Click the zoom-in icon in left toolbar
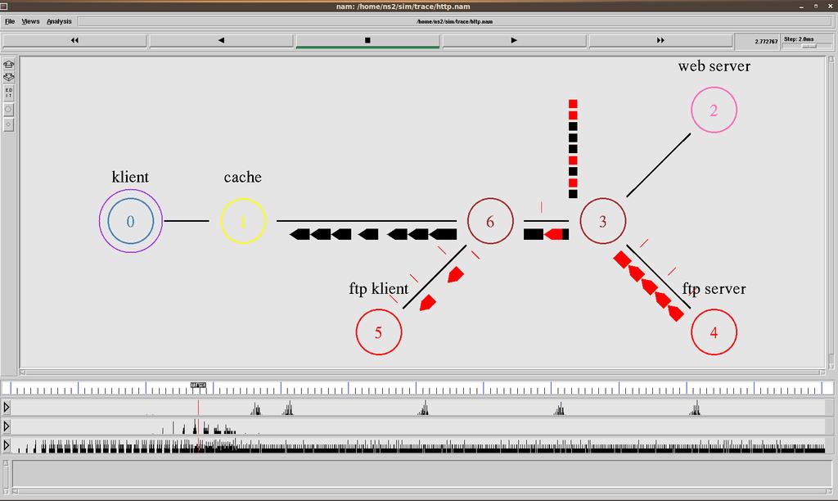Viewport: 838px width, 501px height. click(x=8, y=64)
